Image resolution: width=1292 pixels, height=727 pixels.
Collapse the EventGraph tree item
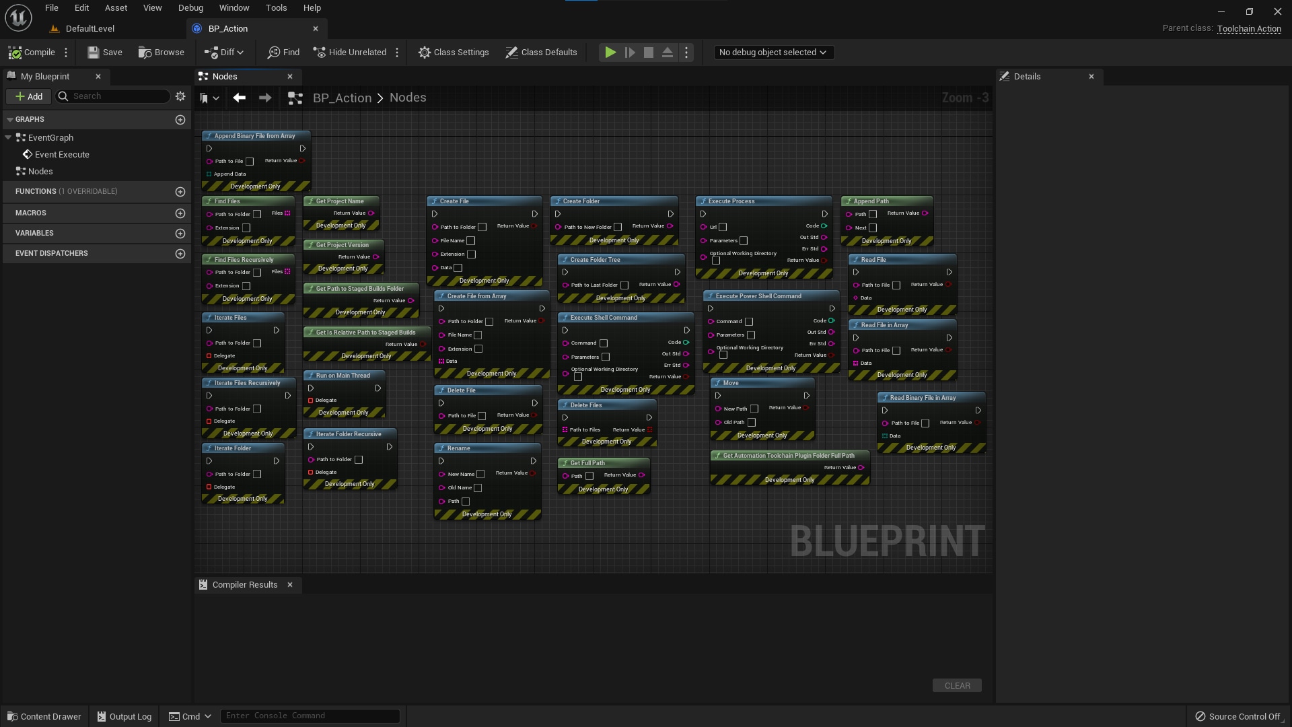click(x=8, y=137)
